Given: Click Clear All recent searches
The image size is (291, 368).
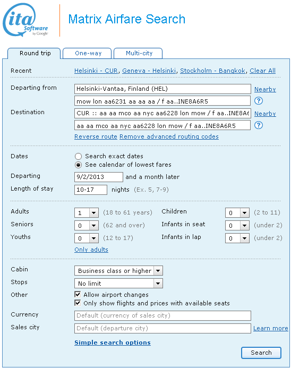Looking at the screenshot, I should [x=263, y=71].
